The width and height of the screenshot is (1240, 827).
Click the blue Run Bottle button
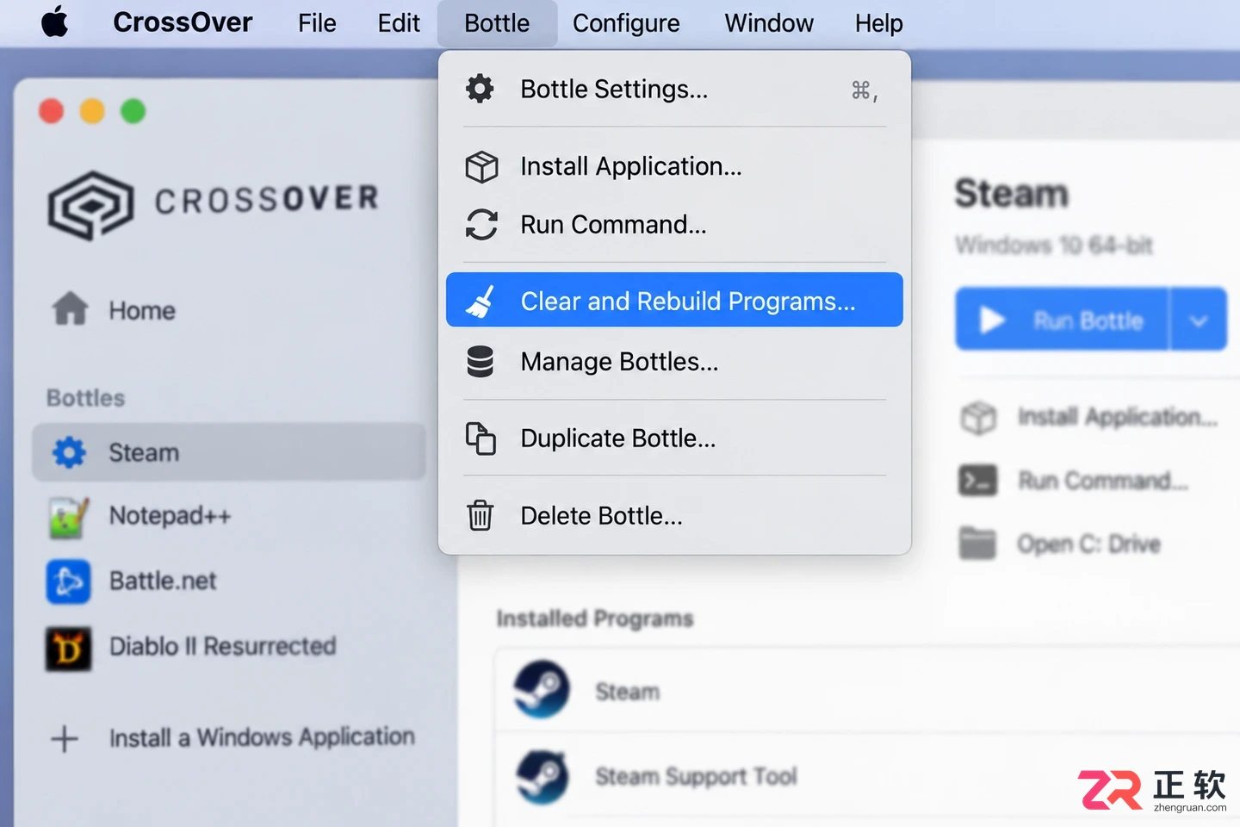point(1062,320)
